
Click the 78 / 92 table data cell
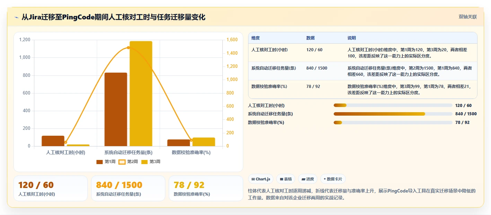[313, 87]
